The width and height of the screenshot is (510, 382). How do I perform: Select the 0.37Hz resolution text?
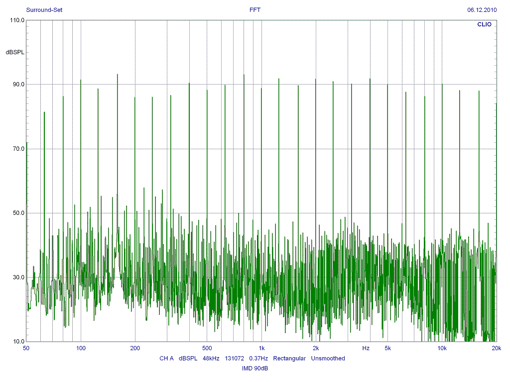258,358
